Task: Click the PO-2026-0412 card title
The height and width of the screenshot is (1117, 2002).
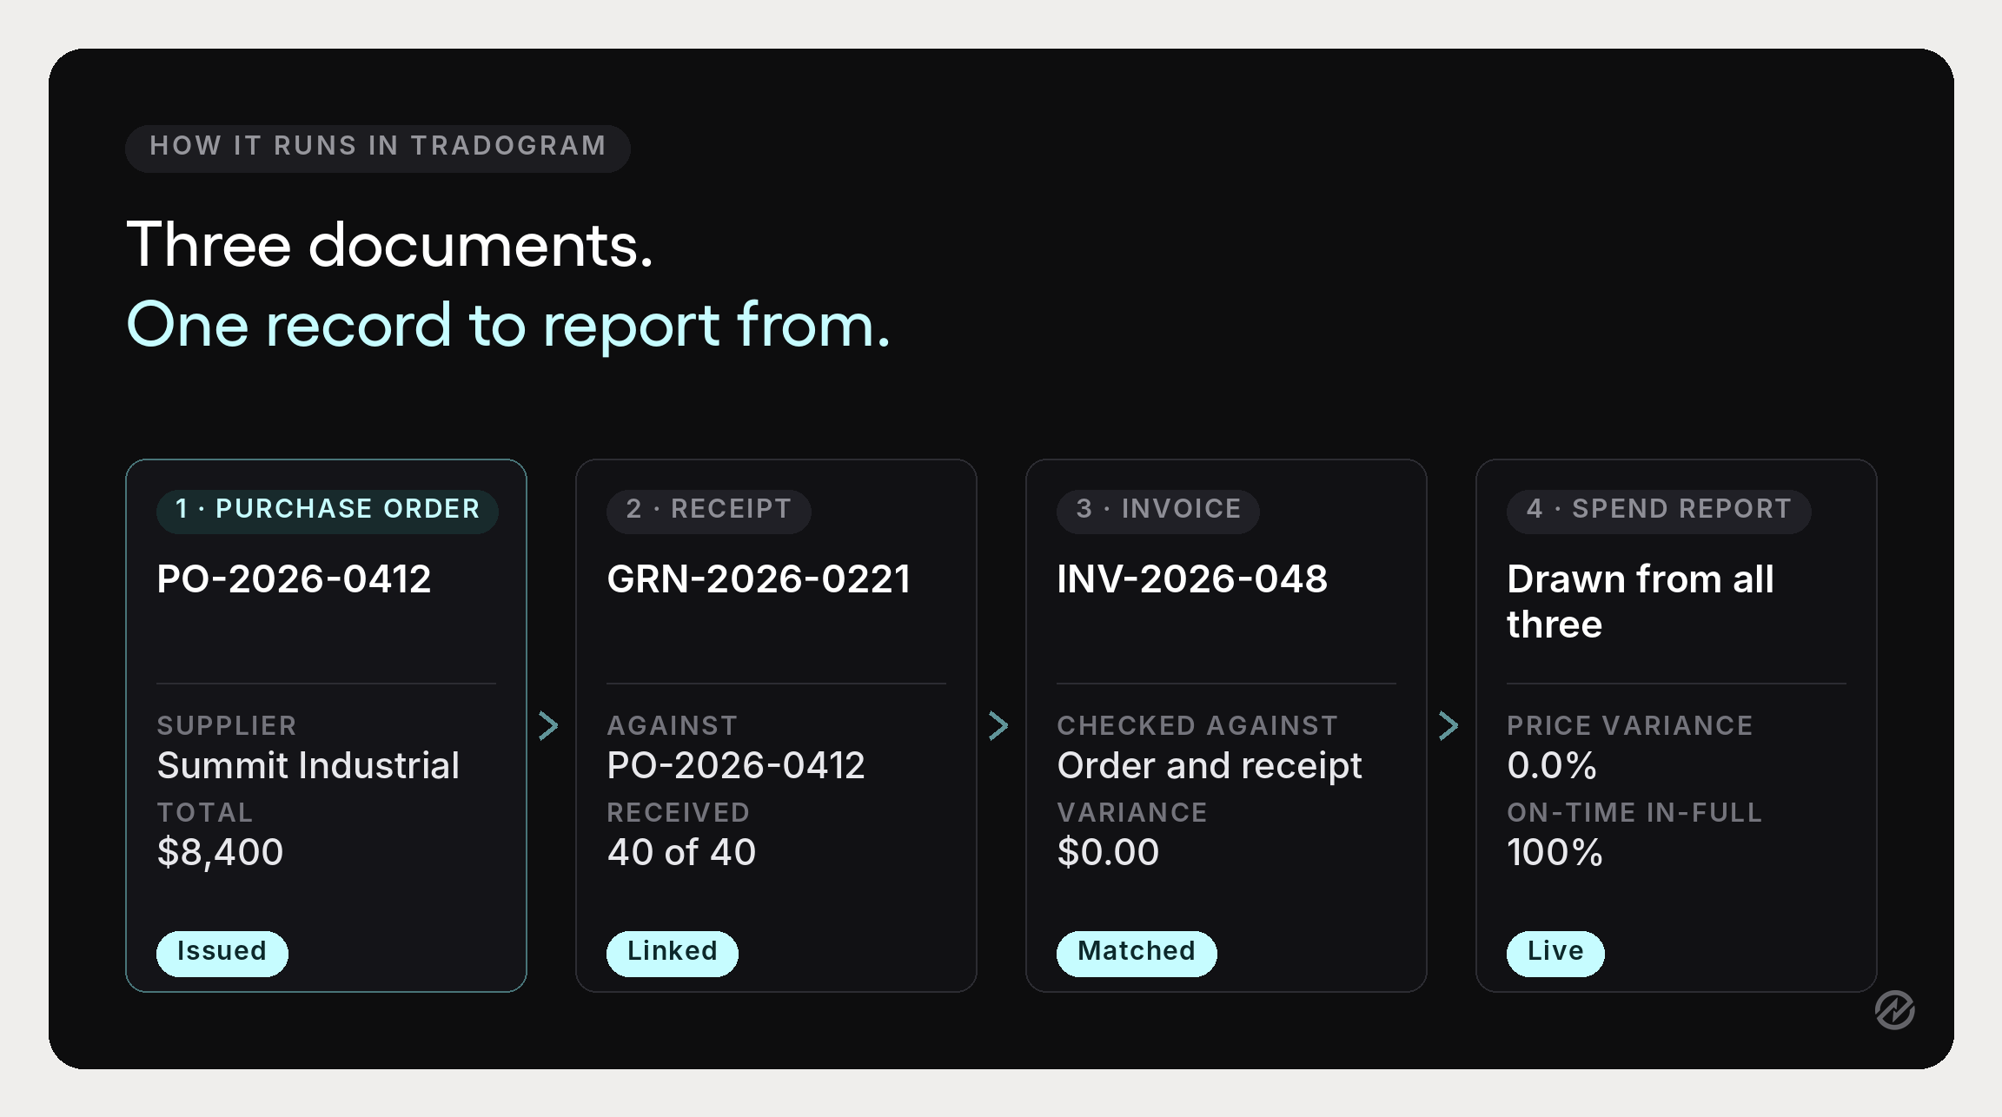Action: 294,579
